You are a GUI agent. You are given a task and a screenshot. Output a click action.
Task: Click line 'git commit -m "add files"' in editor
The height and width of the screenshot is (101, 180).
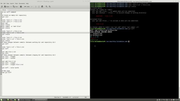(x=12, y=26)
